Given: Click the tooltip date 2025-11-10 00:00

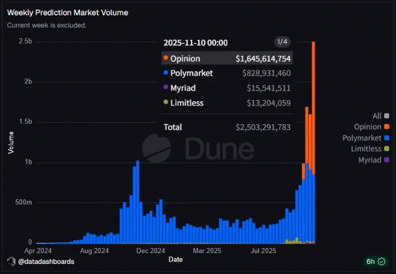Looking at the screenshot, I should tap(196, 43).
